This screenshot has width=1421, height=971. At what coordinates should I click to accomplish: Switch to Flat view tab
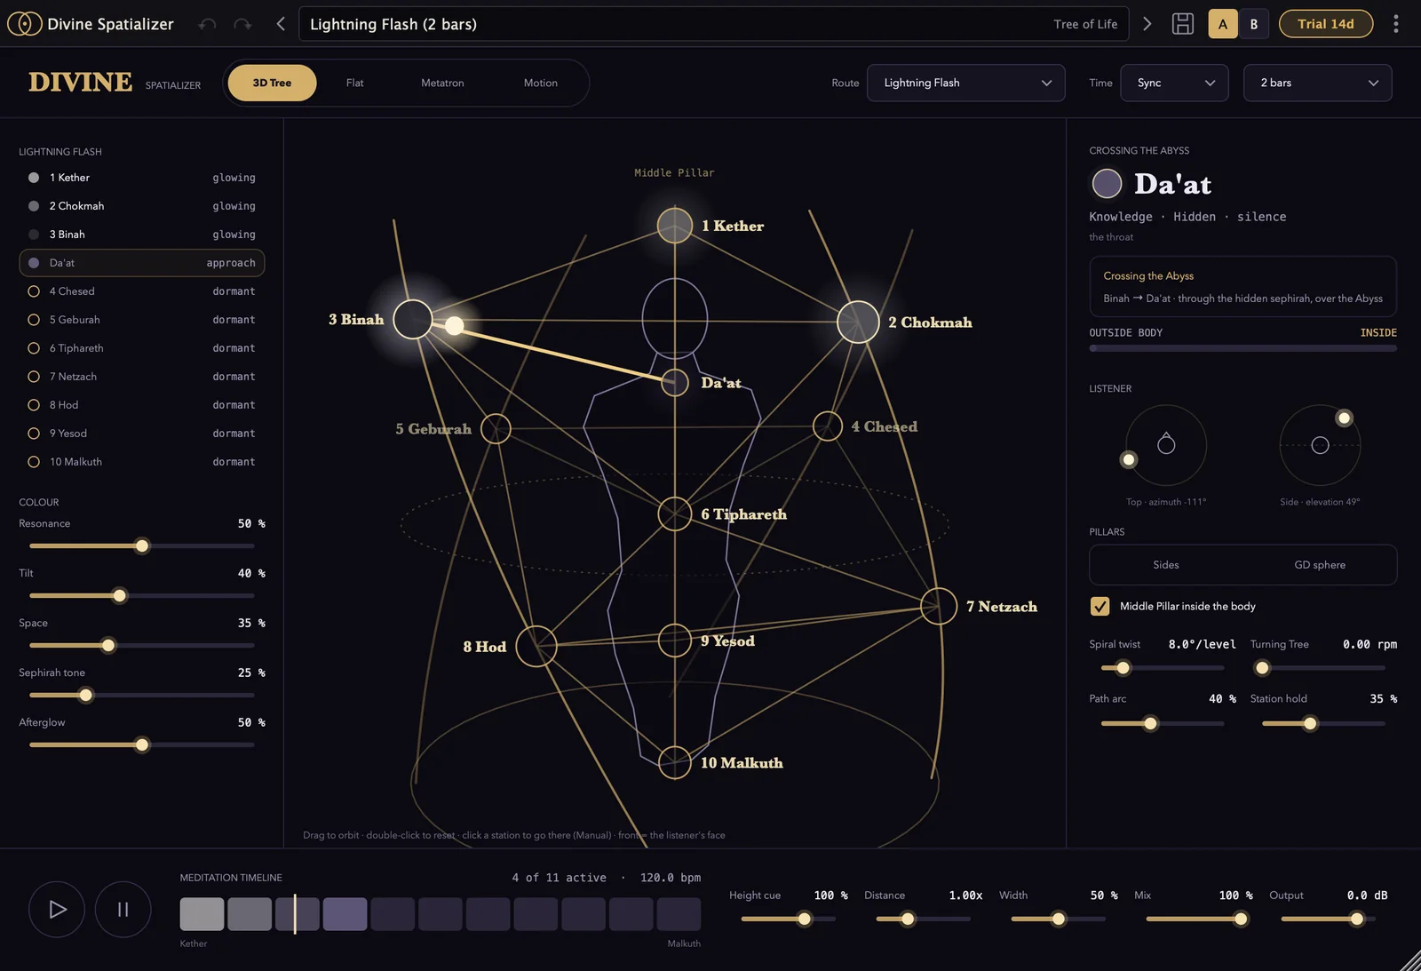[x=354, y=83]
